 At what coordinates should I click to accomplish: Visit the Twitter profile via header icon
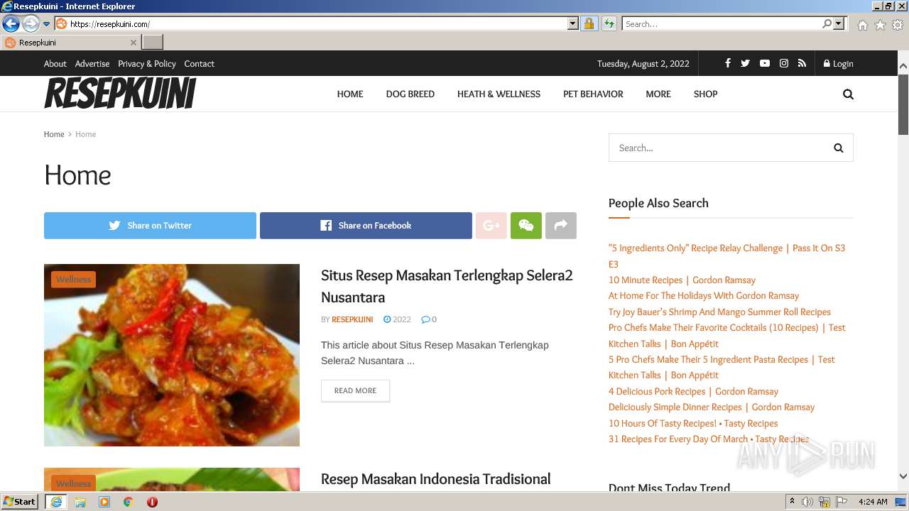tap(745, 63)
